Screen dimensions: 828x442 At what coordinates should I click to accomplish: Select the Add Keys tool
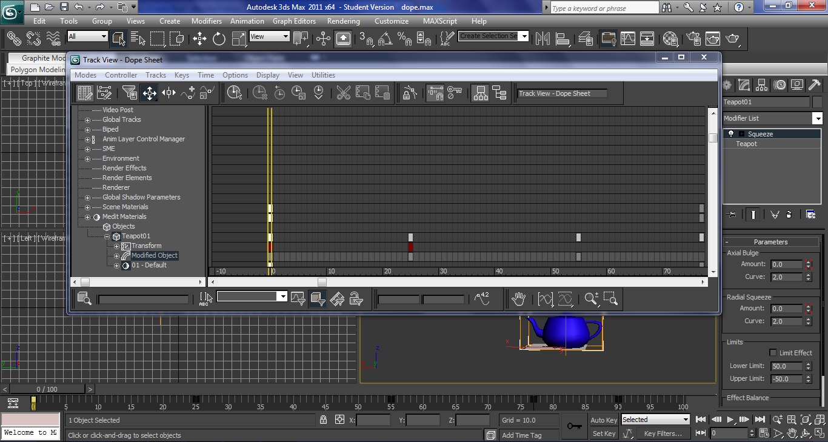click(188, 92)
